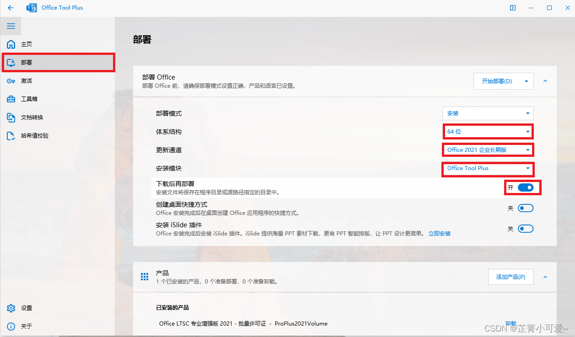Collapse the 部署 Office section chevron
Viewport: 575px width, 337px height.
tap(545, 81)
